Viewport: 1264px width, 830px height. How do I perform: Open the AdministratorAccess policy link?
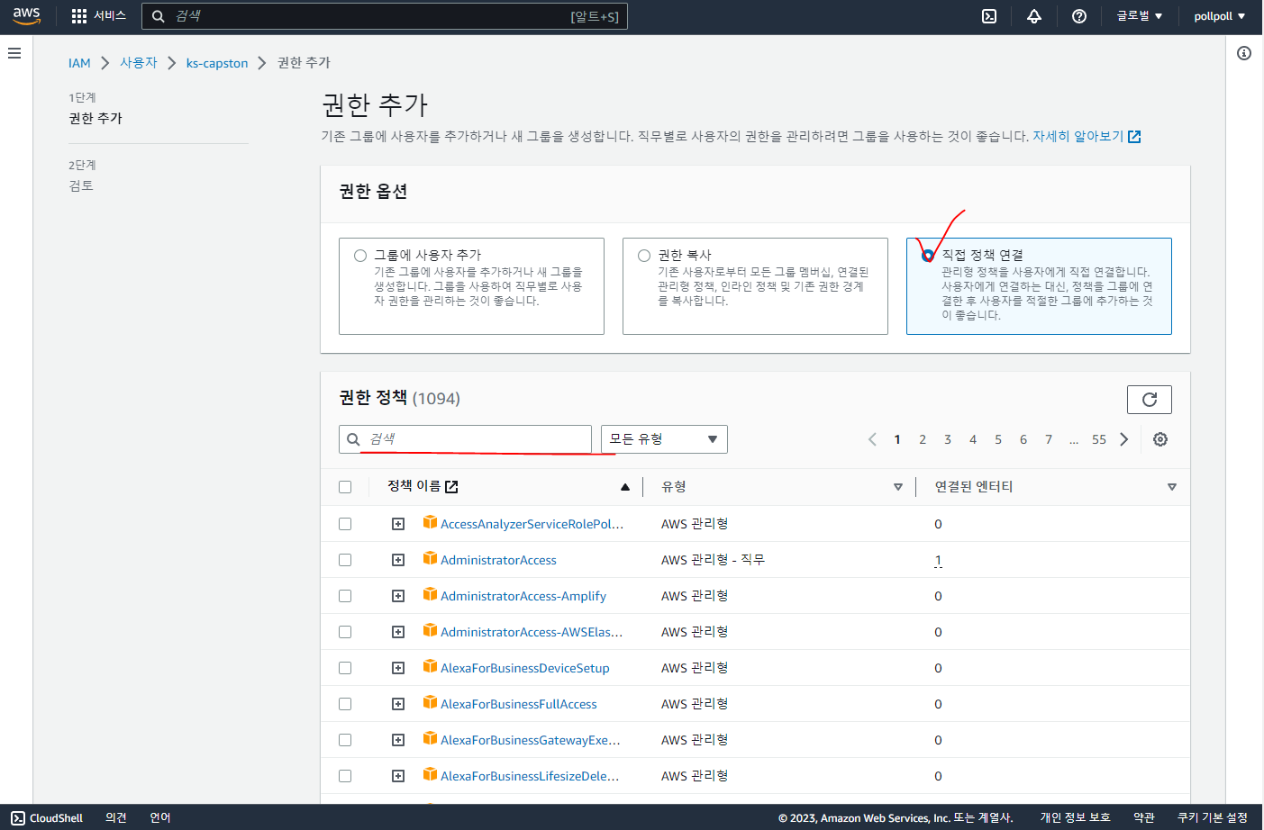[498, 560]
